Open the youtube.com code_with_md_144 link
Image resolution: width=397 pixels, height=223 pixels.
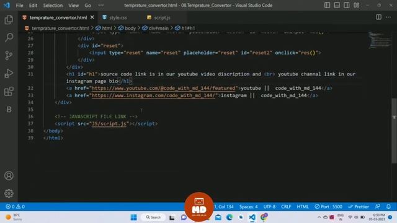pos(163,88)
